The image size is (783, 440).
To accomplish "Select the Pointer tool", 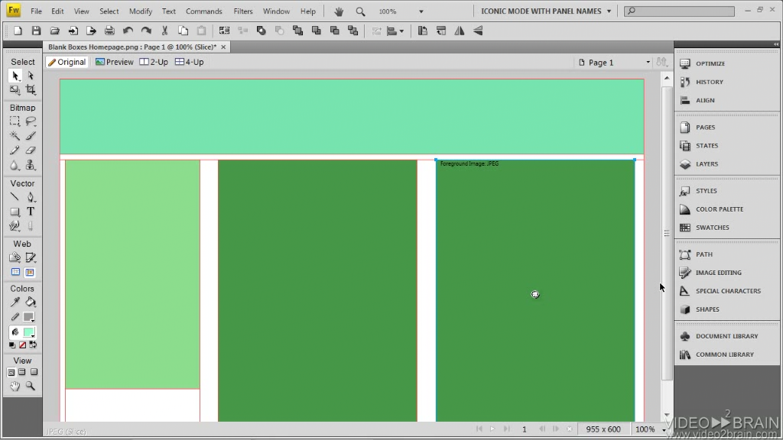I will pyautogui.click(x=15, y=76).
